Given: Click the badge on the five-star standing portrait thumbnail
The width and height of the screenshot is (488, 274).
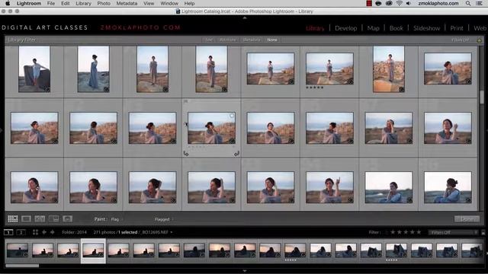Looking at the screenshot, I should pos(351,82).
